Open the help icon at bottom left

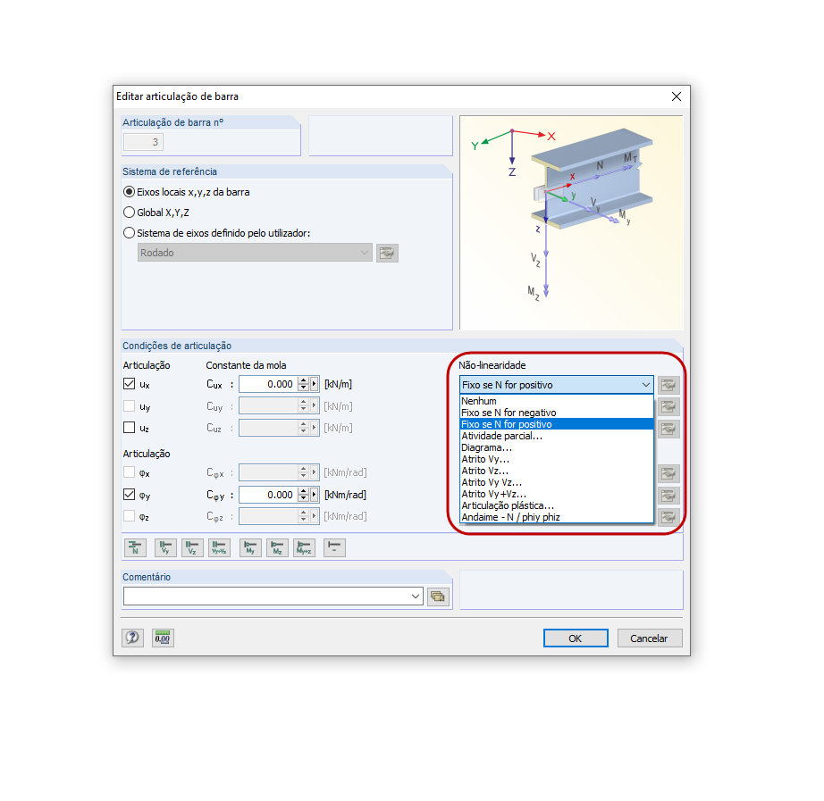132,638
